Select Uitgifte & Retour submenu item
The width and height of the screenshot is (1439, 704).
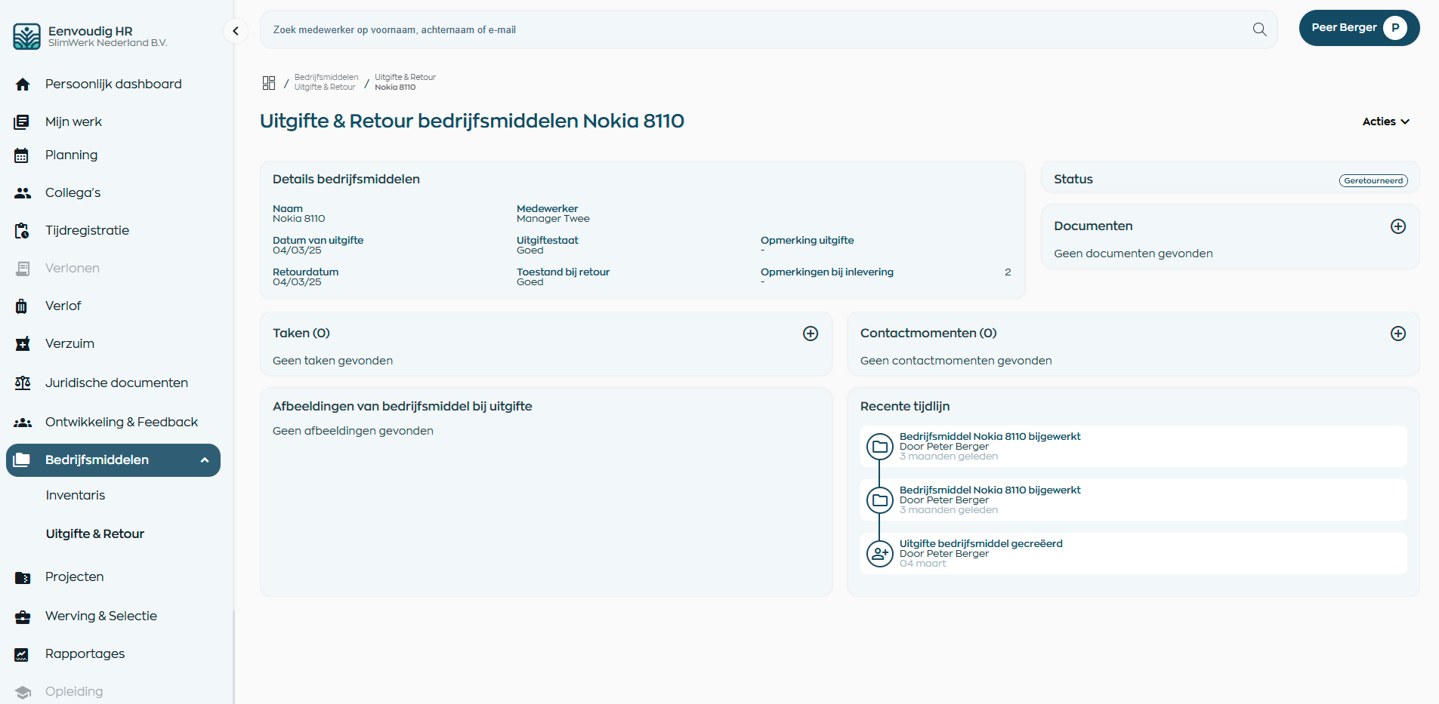95,533
